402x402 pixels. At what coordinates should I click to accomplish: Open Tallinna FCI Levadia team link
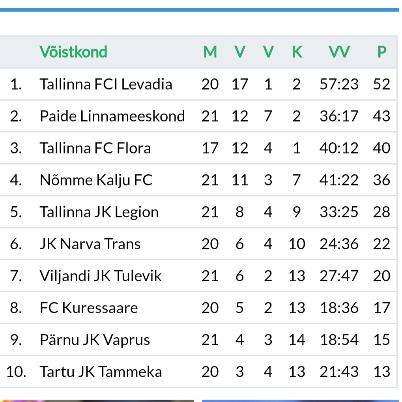click(x=106, y=84)
